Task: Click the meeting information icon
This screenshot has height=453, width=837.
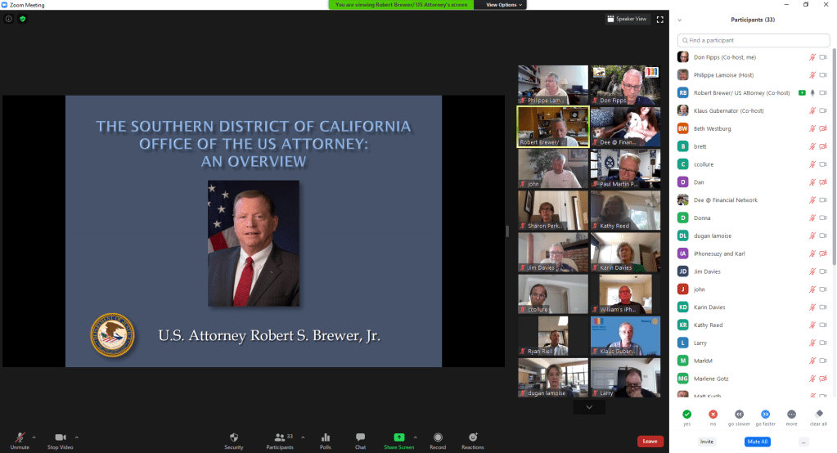Action: [x=9, y=18]
